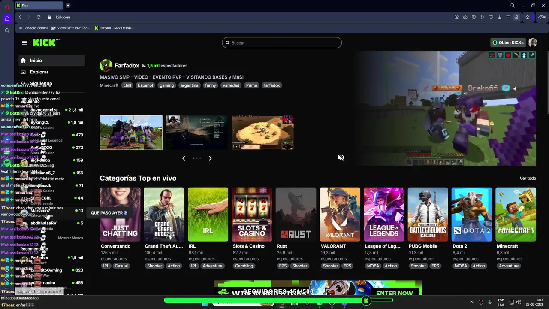The width and height of the screenshot is (549, 309).
Task: Open the PUBG Mobile category card
Action: coord(428,214)
